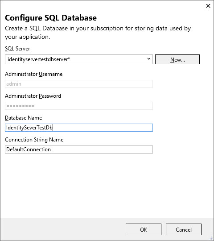Expand the SQL Server dropdown chevron arrow
Screen dimensions: 214x241
pyautogui.click(x=148, y=59)
